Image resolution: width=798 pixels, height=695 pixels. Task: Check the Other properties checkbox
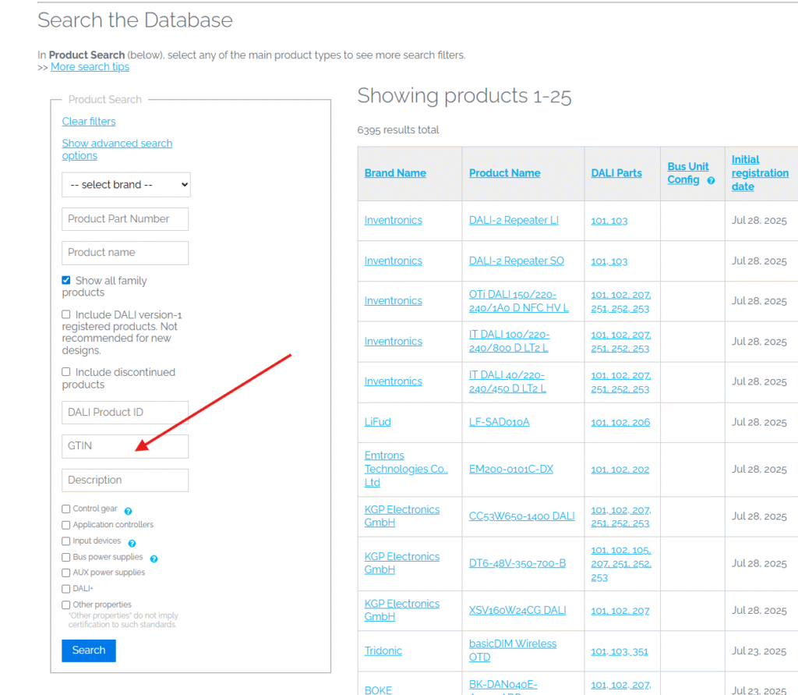pos(65,605)
